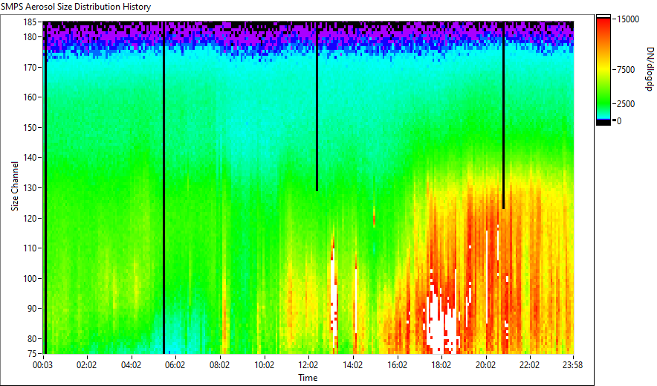Click the 120 tick on the size axis
Image resolution: width=657 pixels, height=386 pixels.
(x=30, y=219)
